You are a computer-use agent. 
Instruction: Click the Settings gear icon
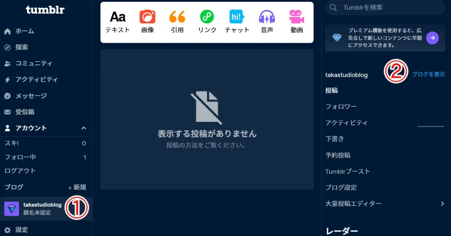point(7,230)
